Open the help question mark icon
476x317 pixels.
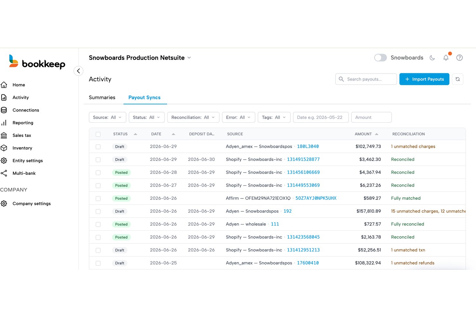pos(460,58)
